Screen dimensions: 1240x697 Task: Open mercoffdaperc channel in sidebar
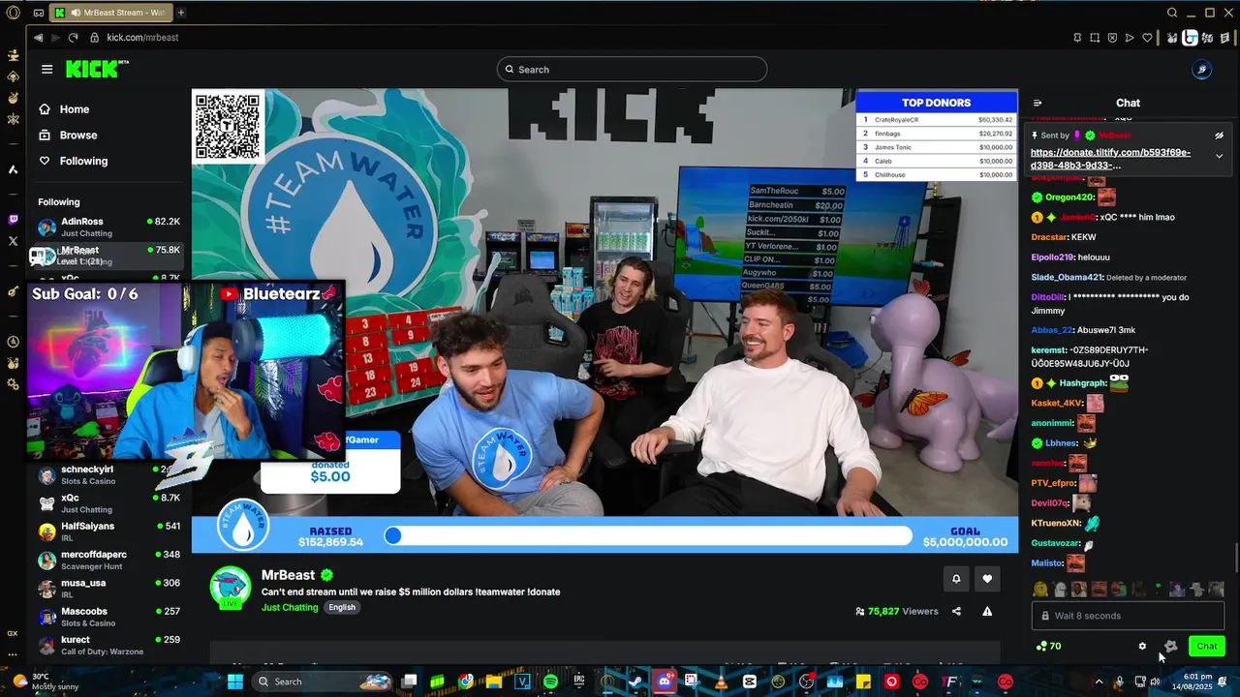[108, 560]
